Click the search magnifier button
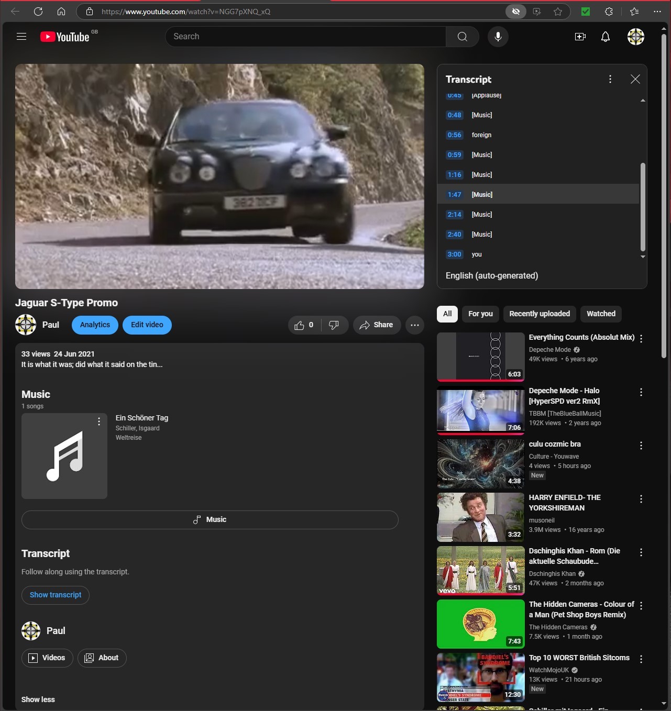 [462, 37]
